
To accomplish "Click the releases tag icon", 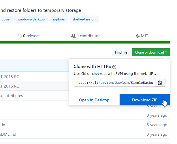I will click(20, 36).
